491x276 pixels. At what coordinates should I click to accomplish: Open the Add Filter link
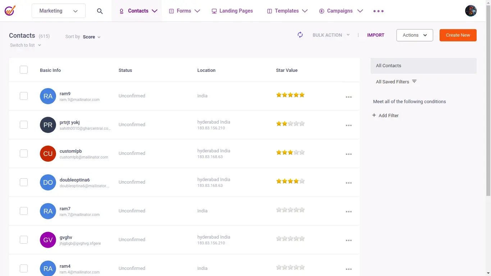[385, 115]
